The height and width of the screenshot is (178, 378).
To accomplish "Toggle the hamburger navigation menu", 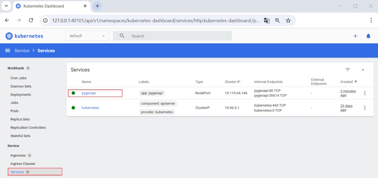I will [8, 51].
